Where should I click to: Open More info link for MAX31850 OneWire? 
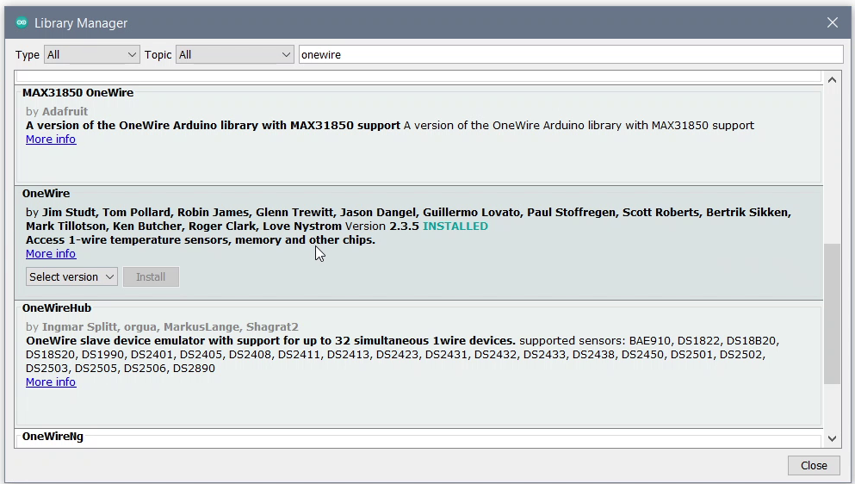coord(51,140)
